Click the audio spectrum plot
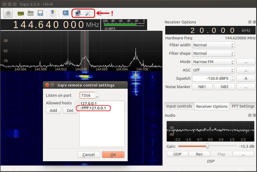Screen dimensions: 257x172 tap(210, 131)
